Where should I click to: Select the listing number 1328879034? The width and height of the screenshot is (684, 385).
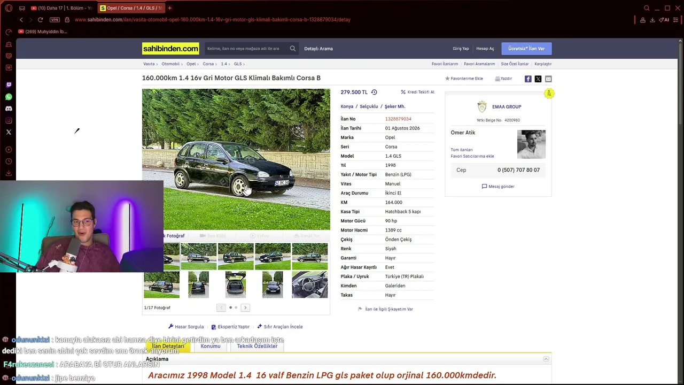pos(398,119)
